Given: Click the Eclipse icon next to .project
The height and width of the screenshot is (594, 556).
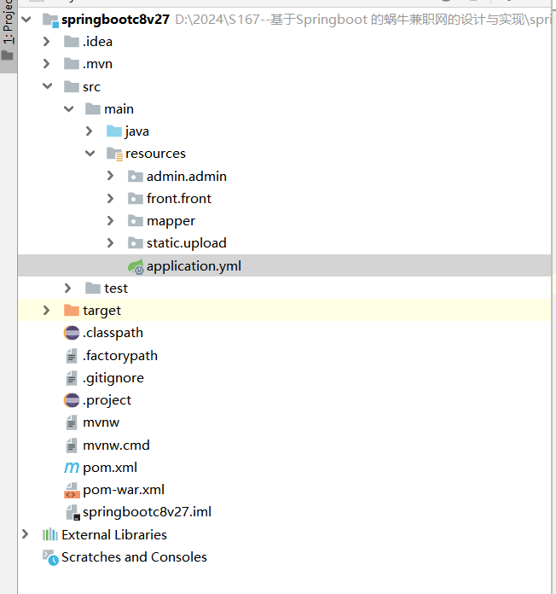Looking at the screenshot, I should (72, 400).
